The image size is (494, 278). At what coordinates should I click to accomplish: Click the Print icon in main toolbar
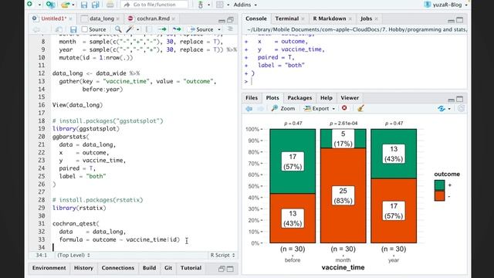[110, 5]
